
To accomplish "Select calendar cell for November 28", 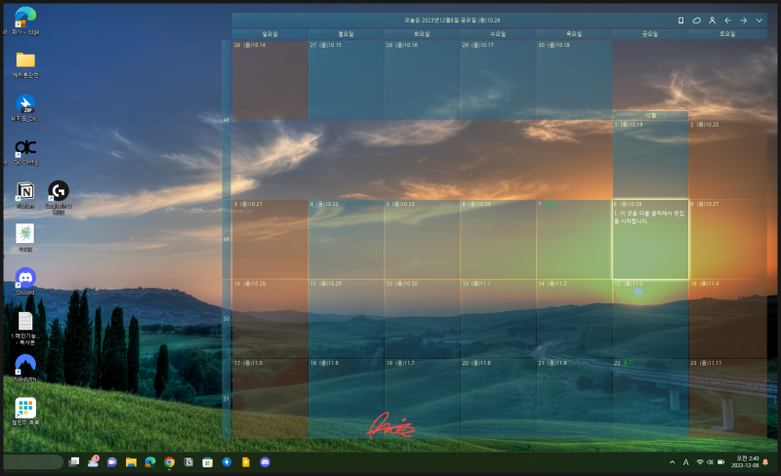I will (x=423, y=80).
